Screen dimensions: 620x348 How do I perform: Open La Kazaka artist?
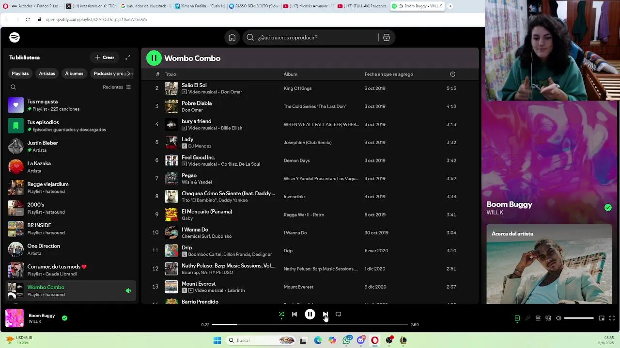(x=70, y=167)
